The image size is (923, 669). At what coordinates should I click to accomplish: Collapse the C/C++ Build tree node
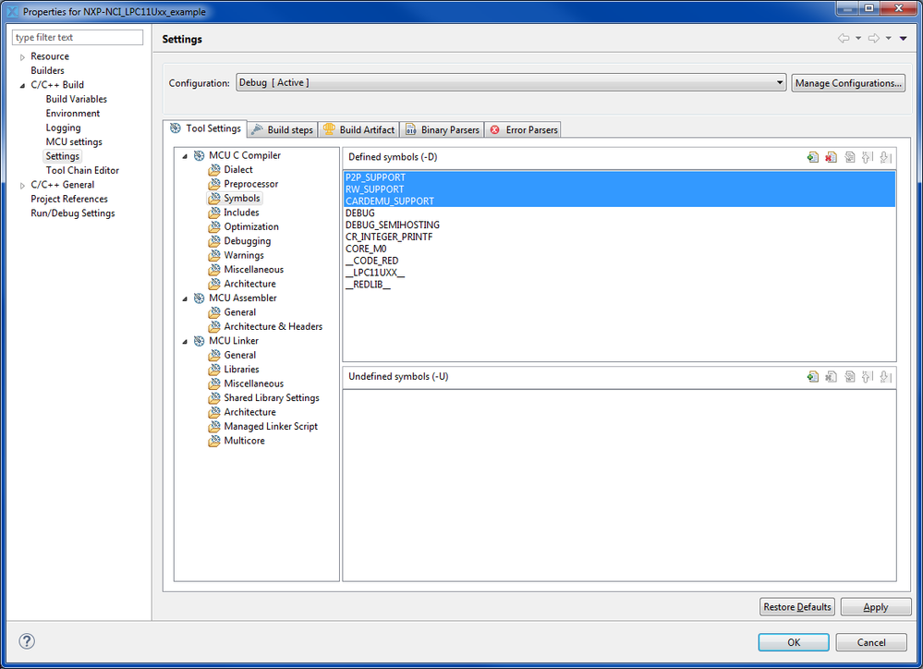pyautogui.click(x=22, y=85)
